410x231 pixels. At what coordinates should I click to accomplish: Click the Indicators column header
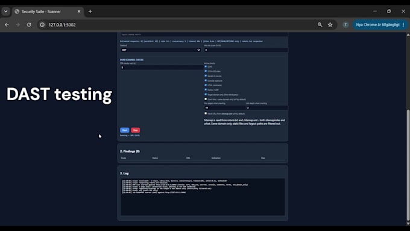(216, 158)
